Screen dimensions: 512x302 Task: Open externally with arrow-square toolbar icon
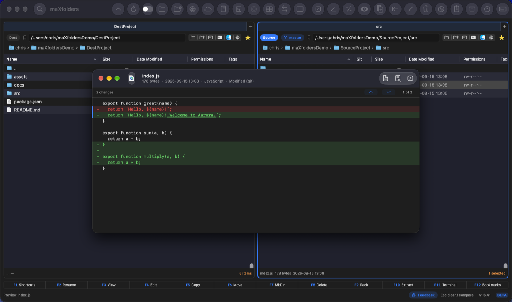pyautogui.click(x=318, y=9)
